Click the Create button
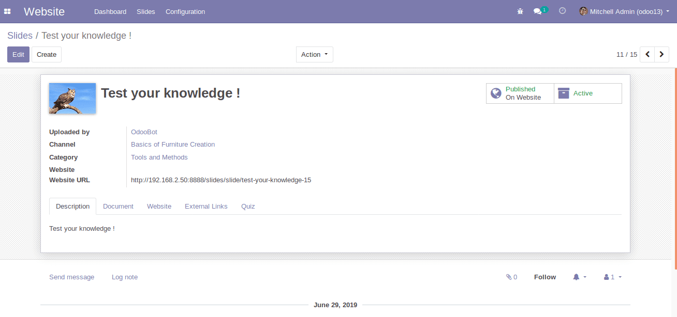Image resolution: width=677 pixels, height=317 pixels. (47, 54)
